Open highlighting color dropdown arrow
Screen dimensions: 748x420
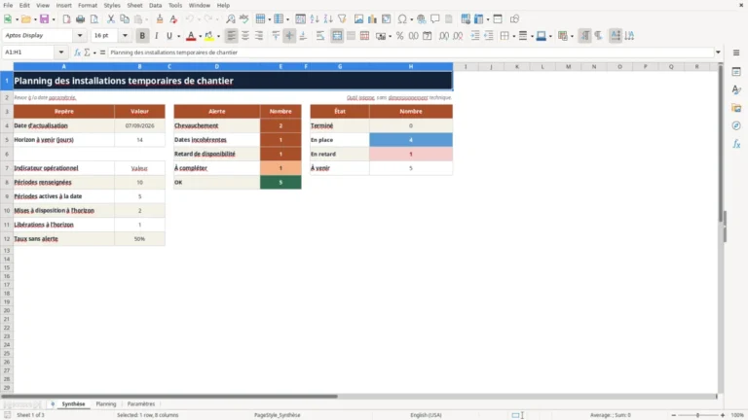click(218, 36)
